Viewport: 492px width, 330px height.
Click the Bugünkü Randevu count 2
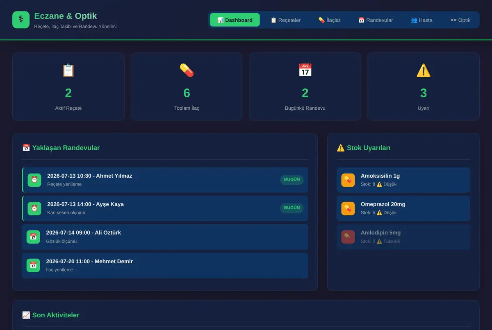pyautogui.click(x=305, y=93)
